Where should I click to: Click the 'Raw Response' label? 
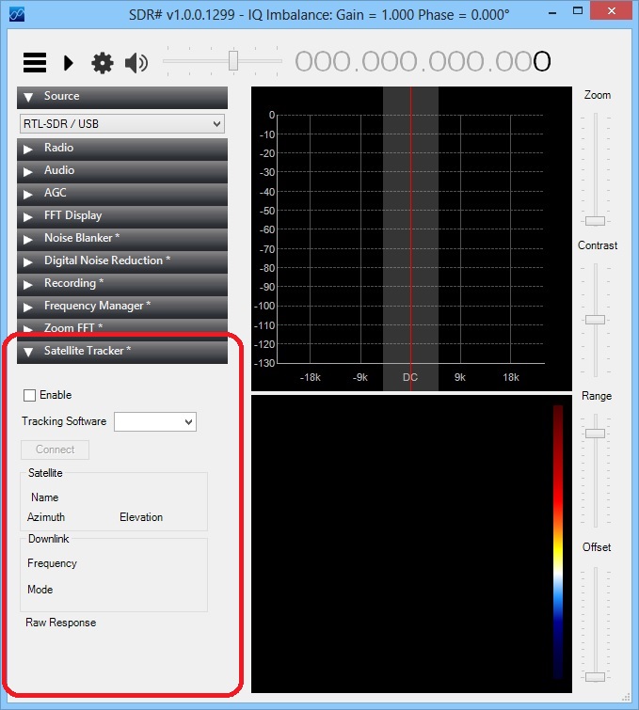tap(61, 623)
